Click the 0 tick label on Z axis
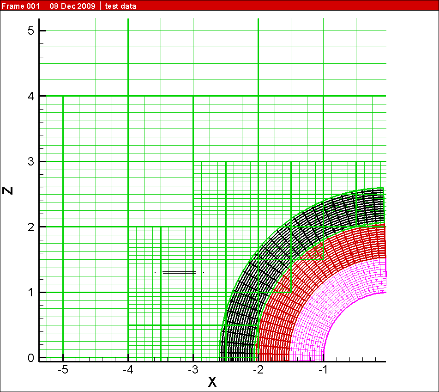439x392 pixels. point(30,358)
